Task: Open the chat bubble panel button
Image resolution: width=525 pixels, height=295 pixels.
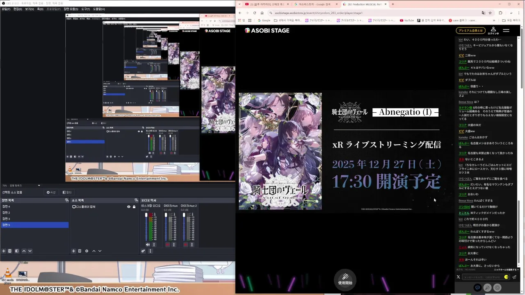Action: 477,288
